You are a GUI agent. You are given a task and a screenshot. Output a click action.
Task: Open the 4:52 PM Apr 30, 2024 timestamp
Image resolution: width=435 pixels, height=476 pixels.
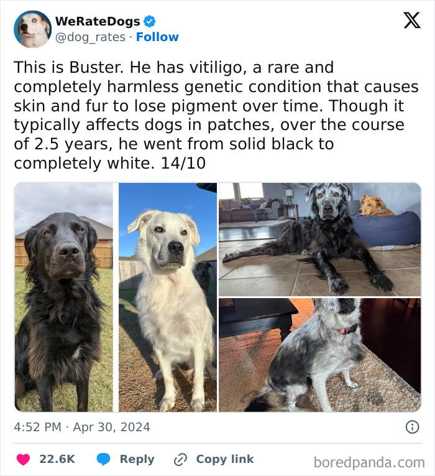point(82,427)
